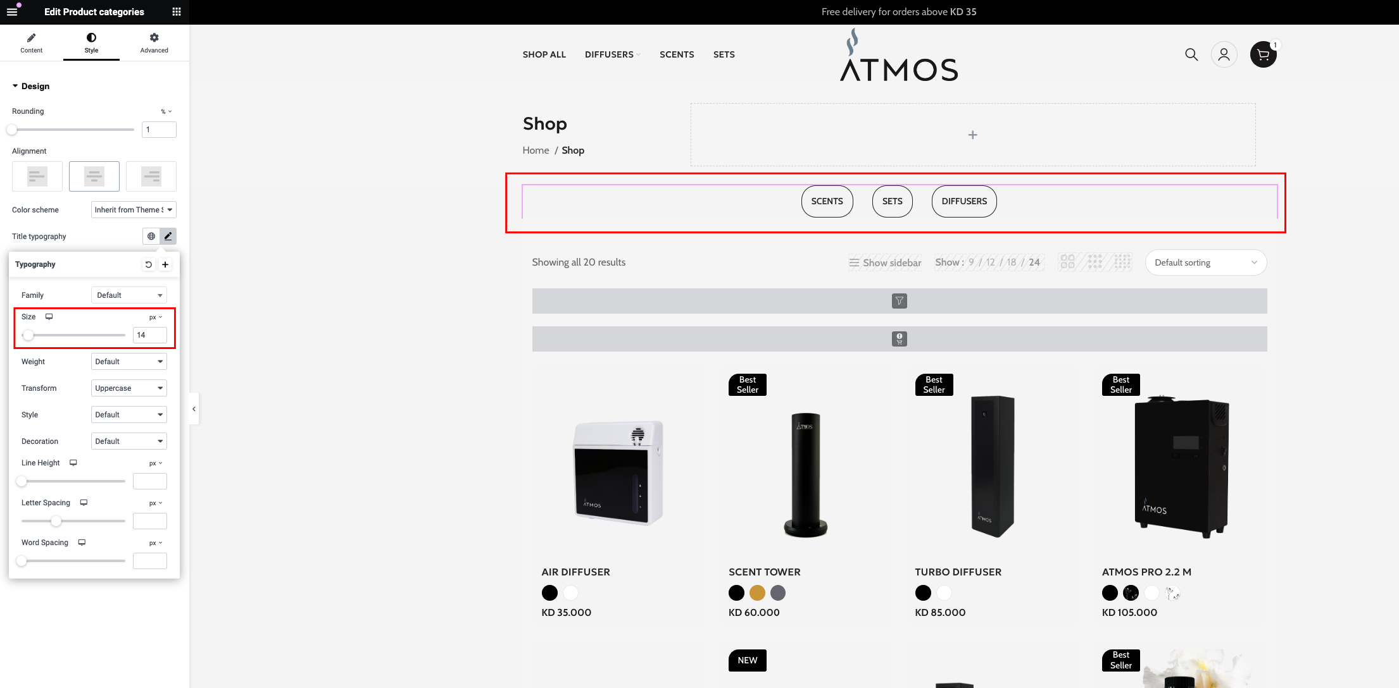The image size is (1399, 688).
Task: Click the Rounding slider handle
Action: click(12, 130)
